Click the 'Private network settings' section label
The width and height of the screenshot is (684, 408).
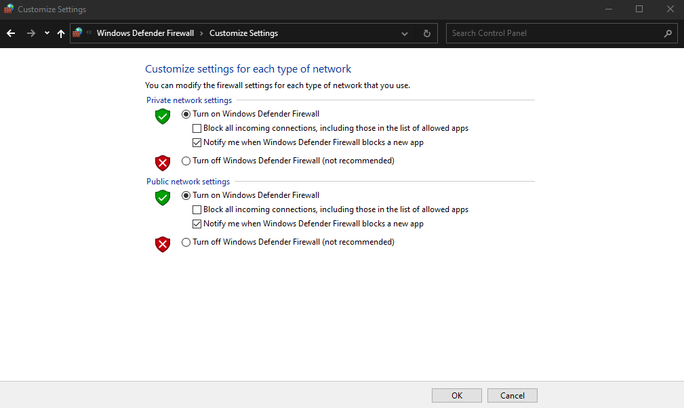189,100
